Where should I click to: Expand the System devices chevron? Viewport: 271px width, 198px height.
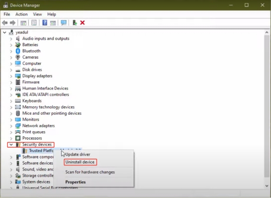(x=11, y=182)
